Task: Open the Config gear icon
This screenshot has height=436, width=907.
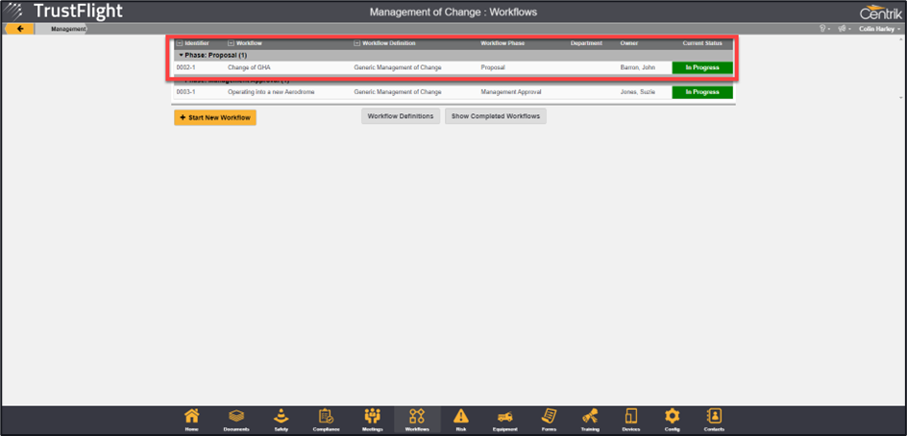Action: click(673, 418)
